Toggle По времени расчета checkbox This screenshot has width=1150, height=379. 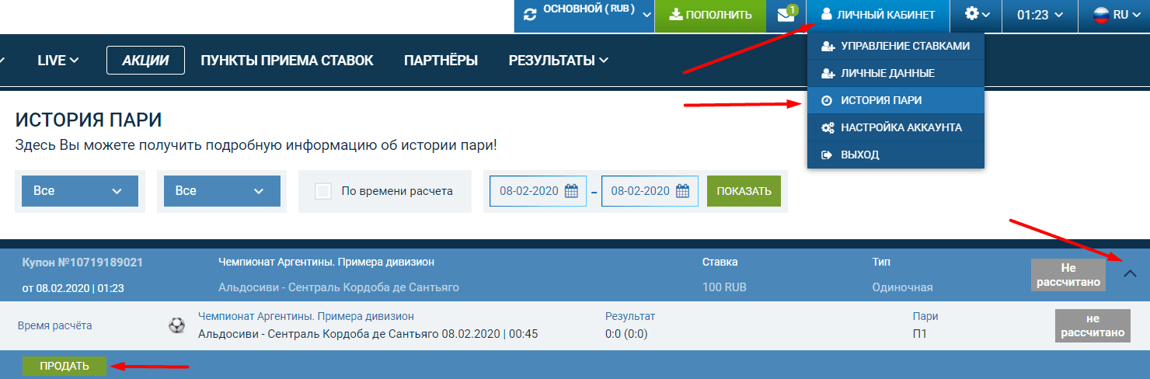click(x=324, y=191)
